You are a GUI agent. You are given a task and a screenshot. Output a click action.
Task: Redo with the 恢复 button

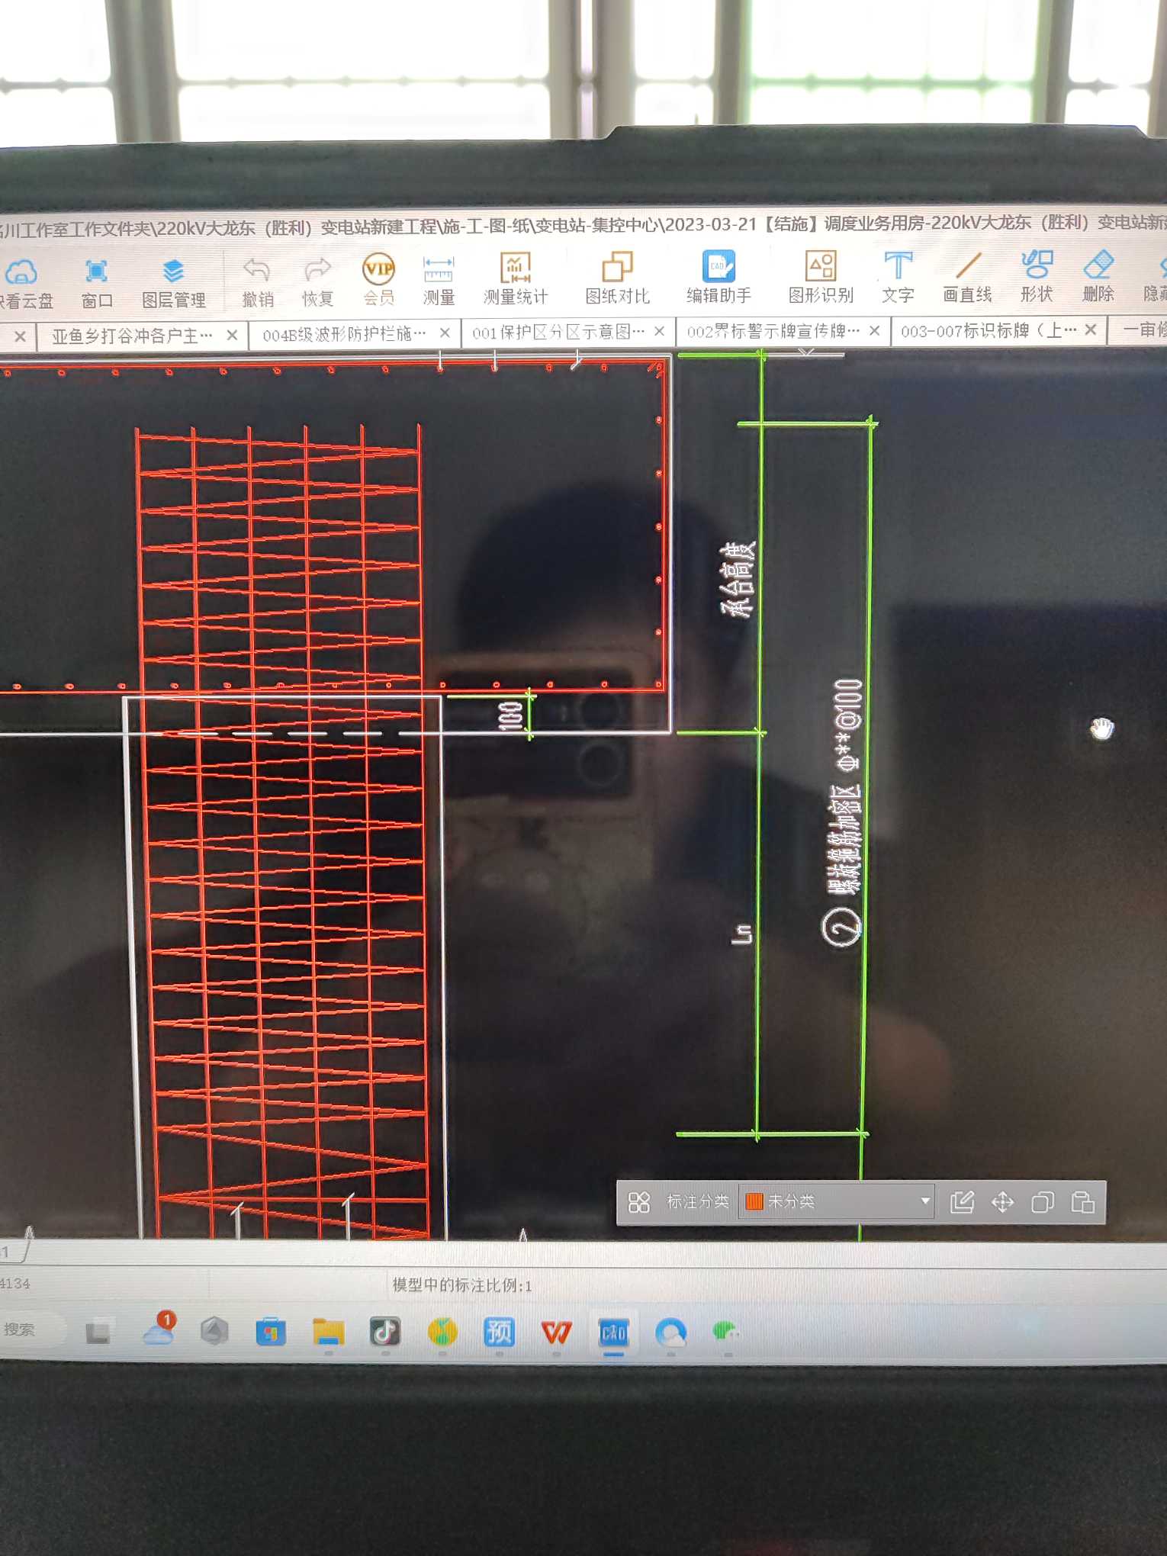[317, 282]
